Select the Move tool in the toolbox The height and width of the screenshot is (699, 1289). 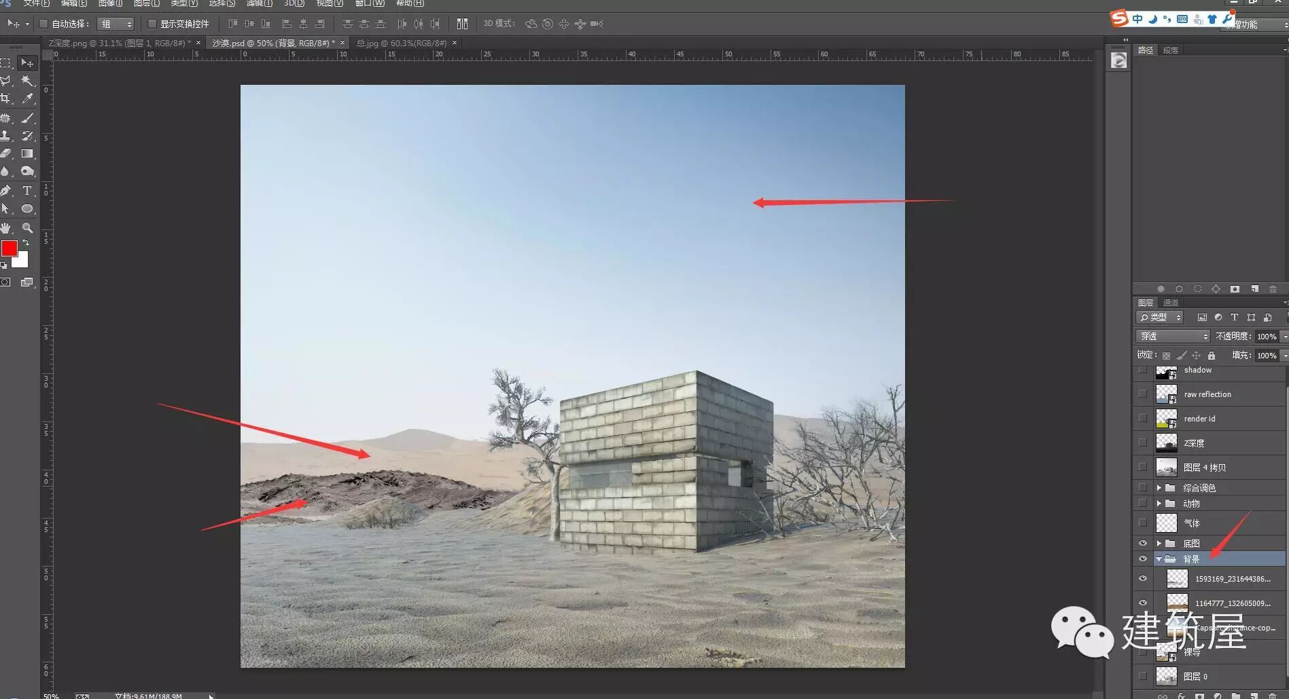(x=27, y=63)
